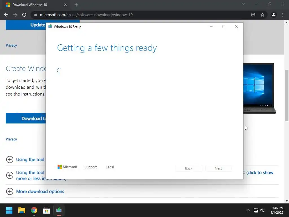The image size is (289, 217).
Task: Open File Explorer from the taskbar
Action: coord(21,210)
